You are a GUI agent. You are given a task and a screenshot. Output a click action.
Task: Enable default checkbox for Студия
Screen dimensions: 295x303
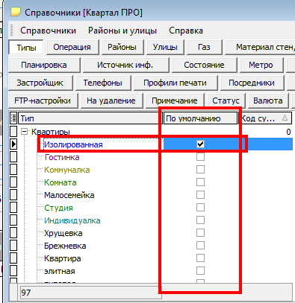pyautogui.click(x=200, y=208)
